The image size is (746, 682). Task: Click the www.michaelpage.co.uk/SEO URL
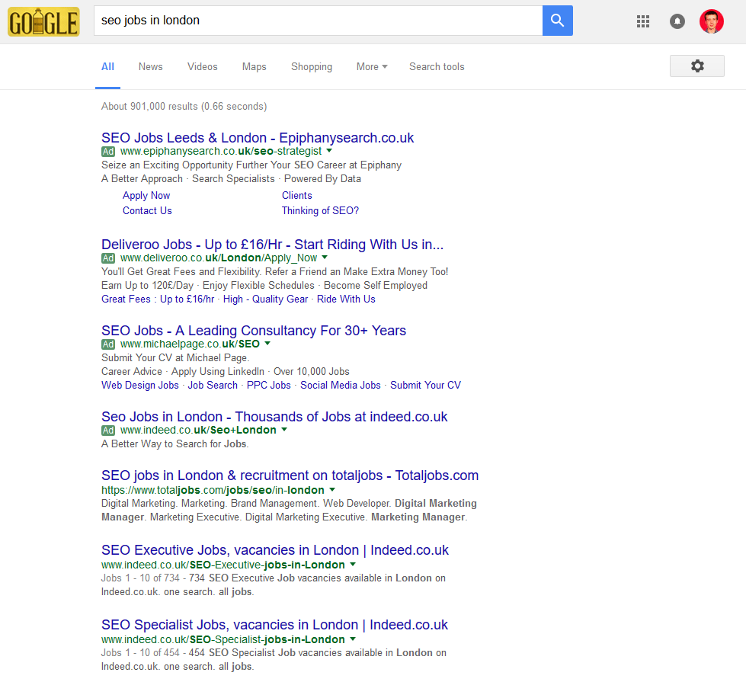[x=190, y=344]
